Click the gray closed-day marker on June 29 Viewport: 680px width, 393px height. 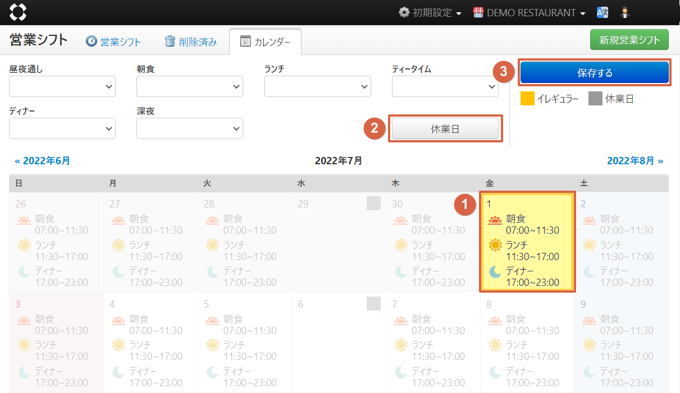373,203
